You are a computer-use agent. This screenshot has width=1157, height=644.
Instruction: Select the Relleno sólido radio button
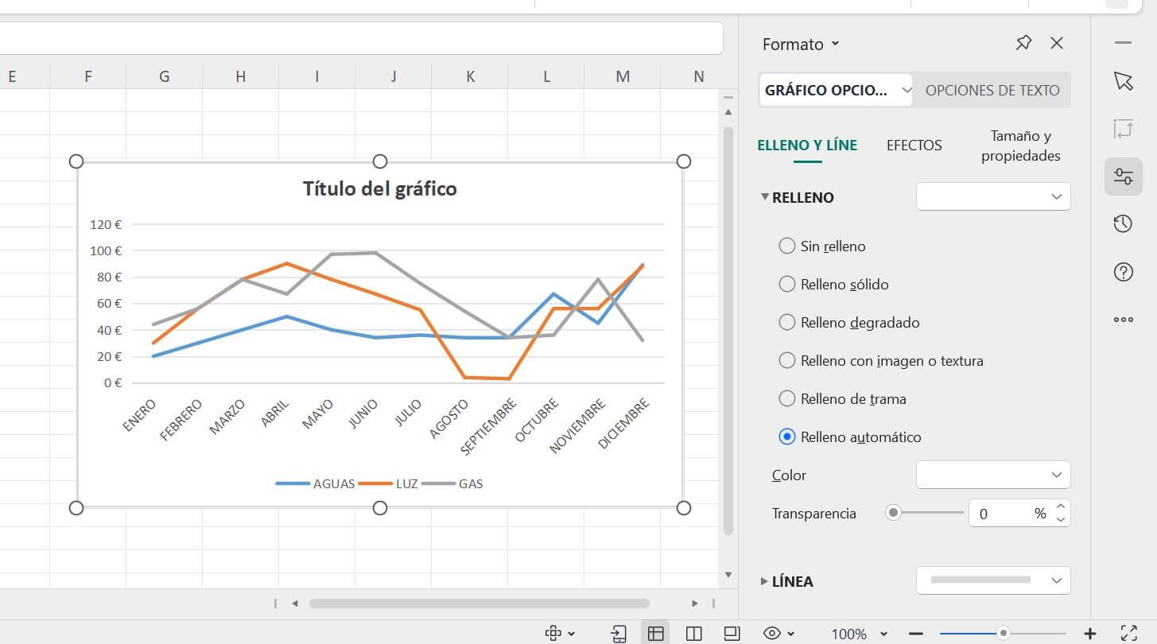787,284
